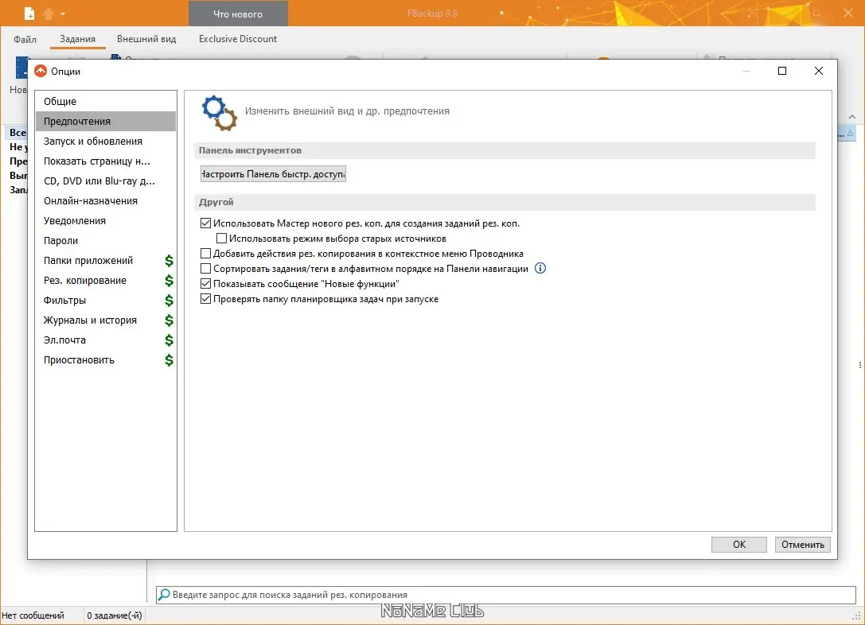Enable Использовать режим выбора старых источников

(222, 238)
